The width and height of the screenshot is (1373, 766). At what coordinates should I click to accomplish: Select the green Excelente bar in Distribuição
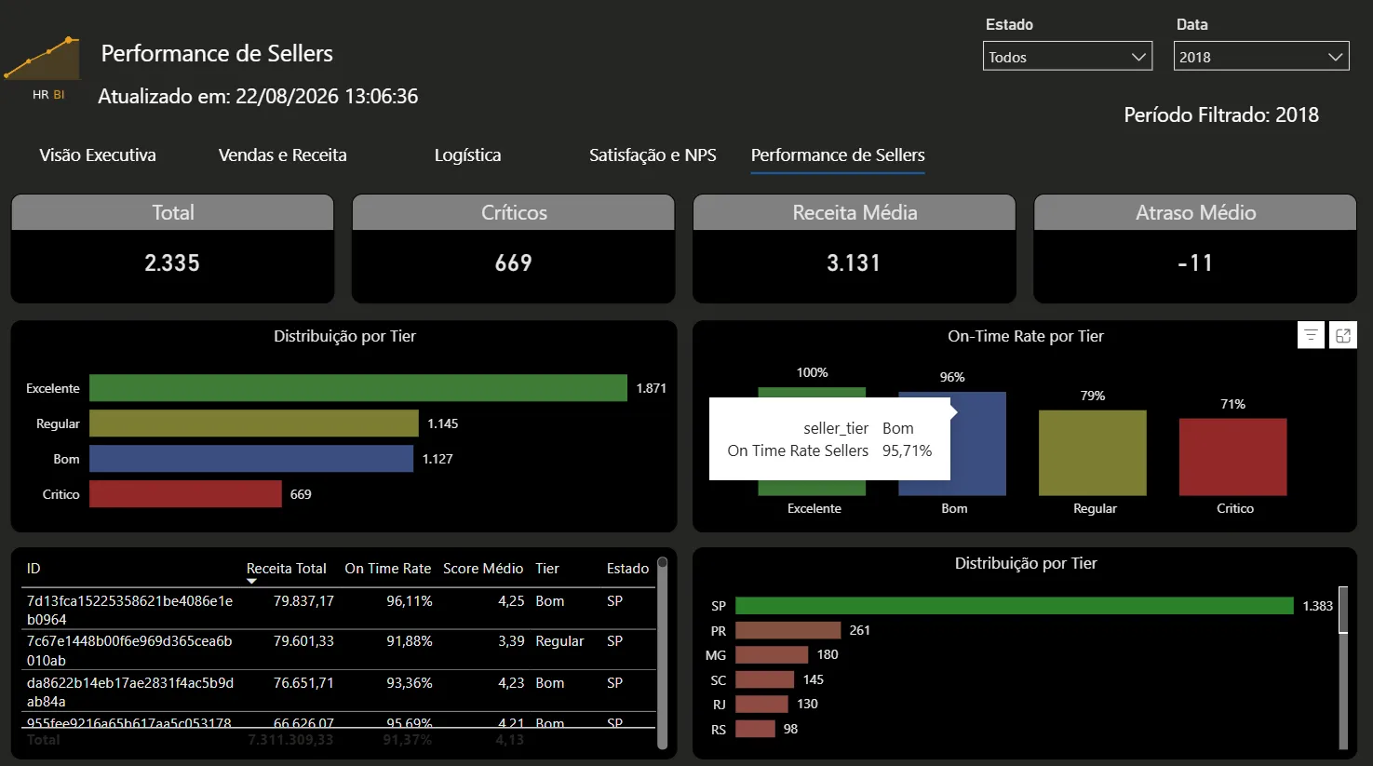[x=358, y=388]
